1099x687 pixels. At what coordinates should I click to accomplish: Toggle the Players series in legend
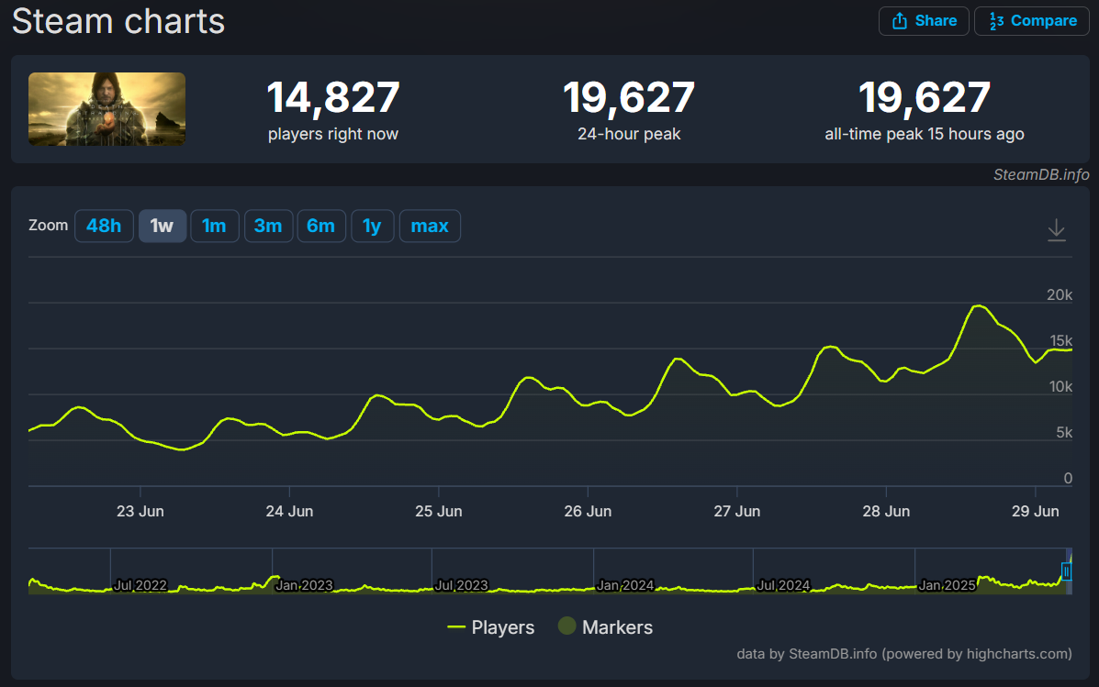pyautogui.click(x=490, y=627)
